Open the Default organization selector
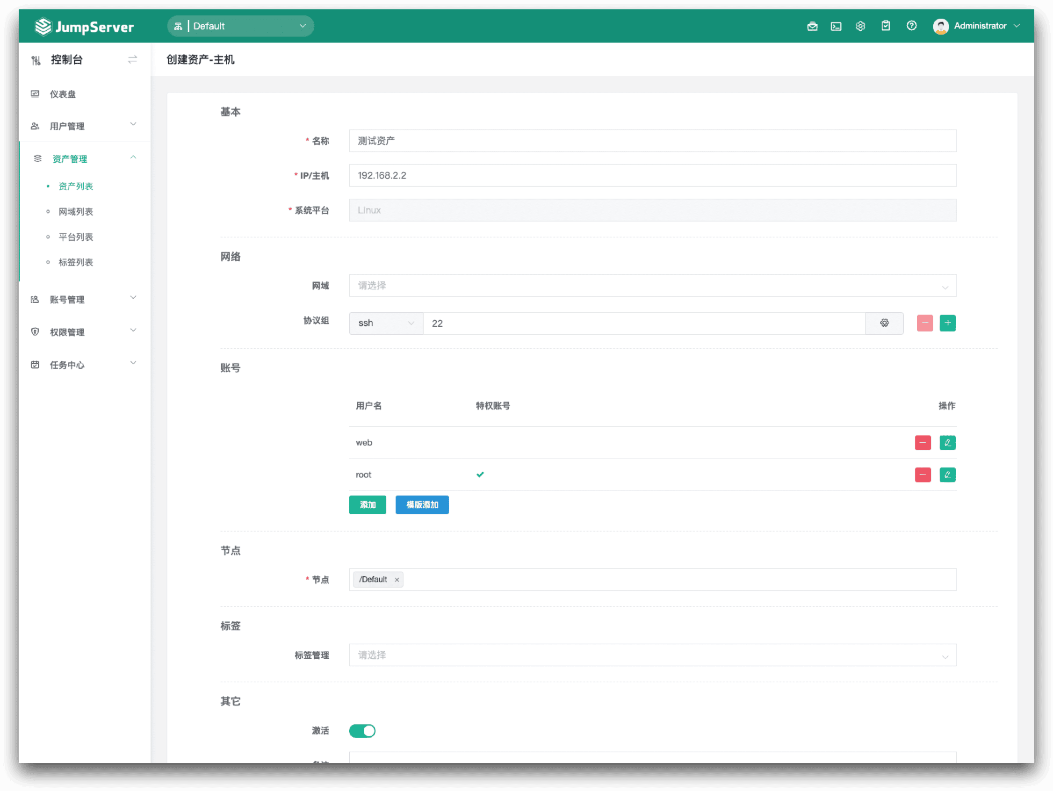Viewport: 1053px width, 791px height. click(x=240, y=26)
